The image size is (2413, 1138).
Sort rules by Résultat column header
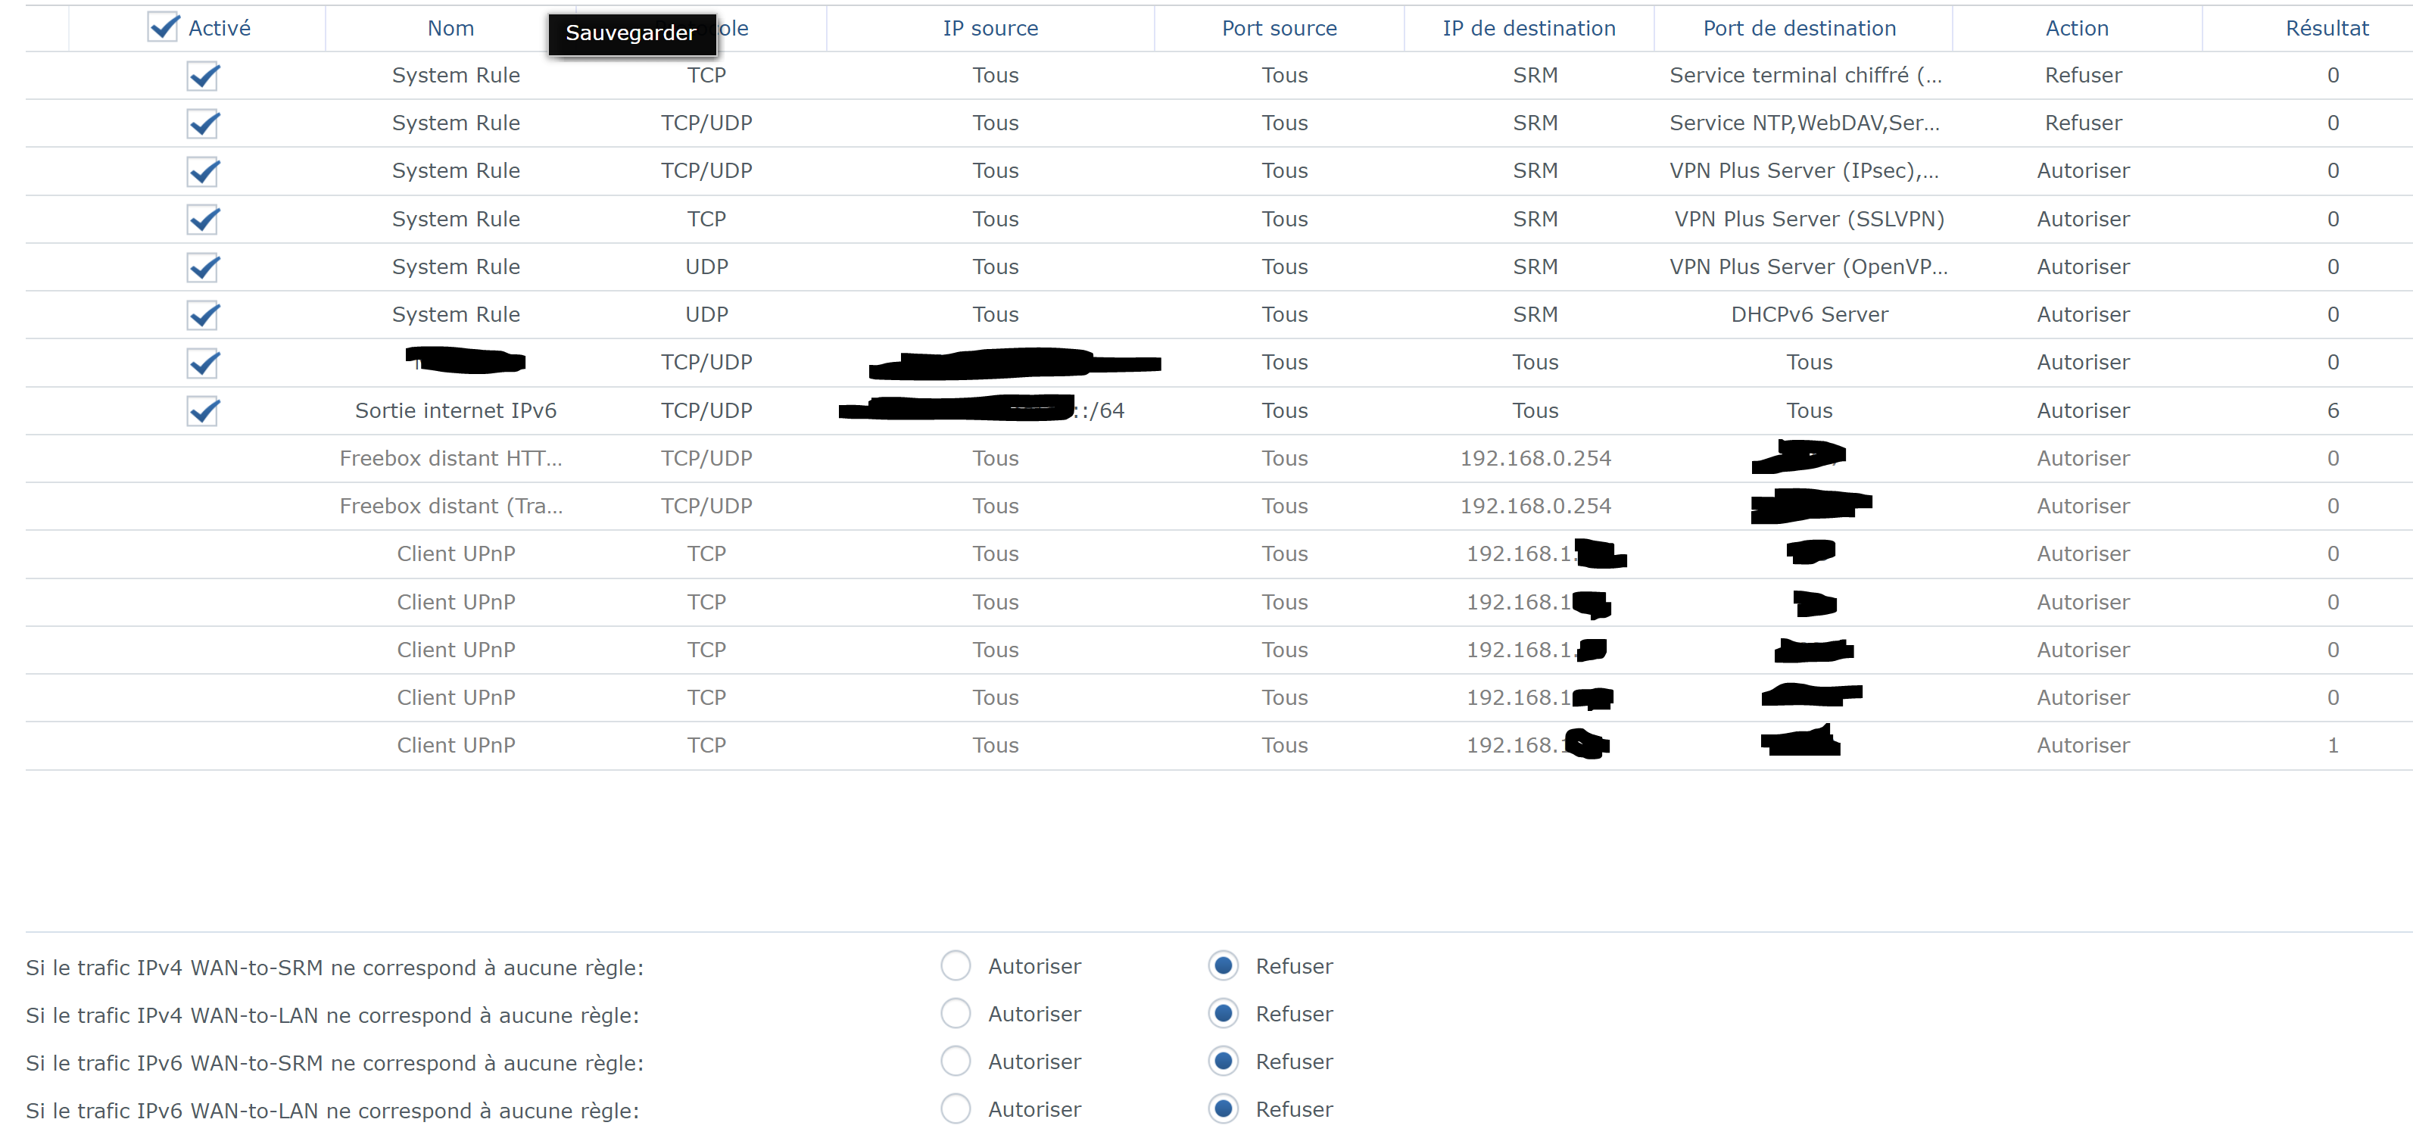(2327, 28)
